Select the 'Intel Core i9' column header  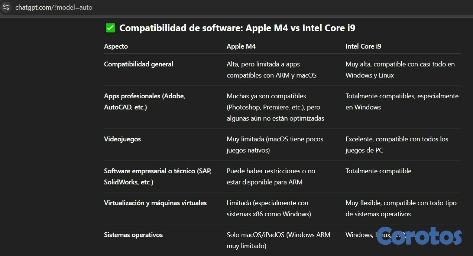363,46
